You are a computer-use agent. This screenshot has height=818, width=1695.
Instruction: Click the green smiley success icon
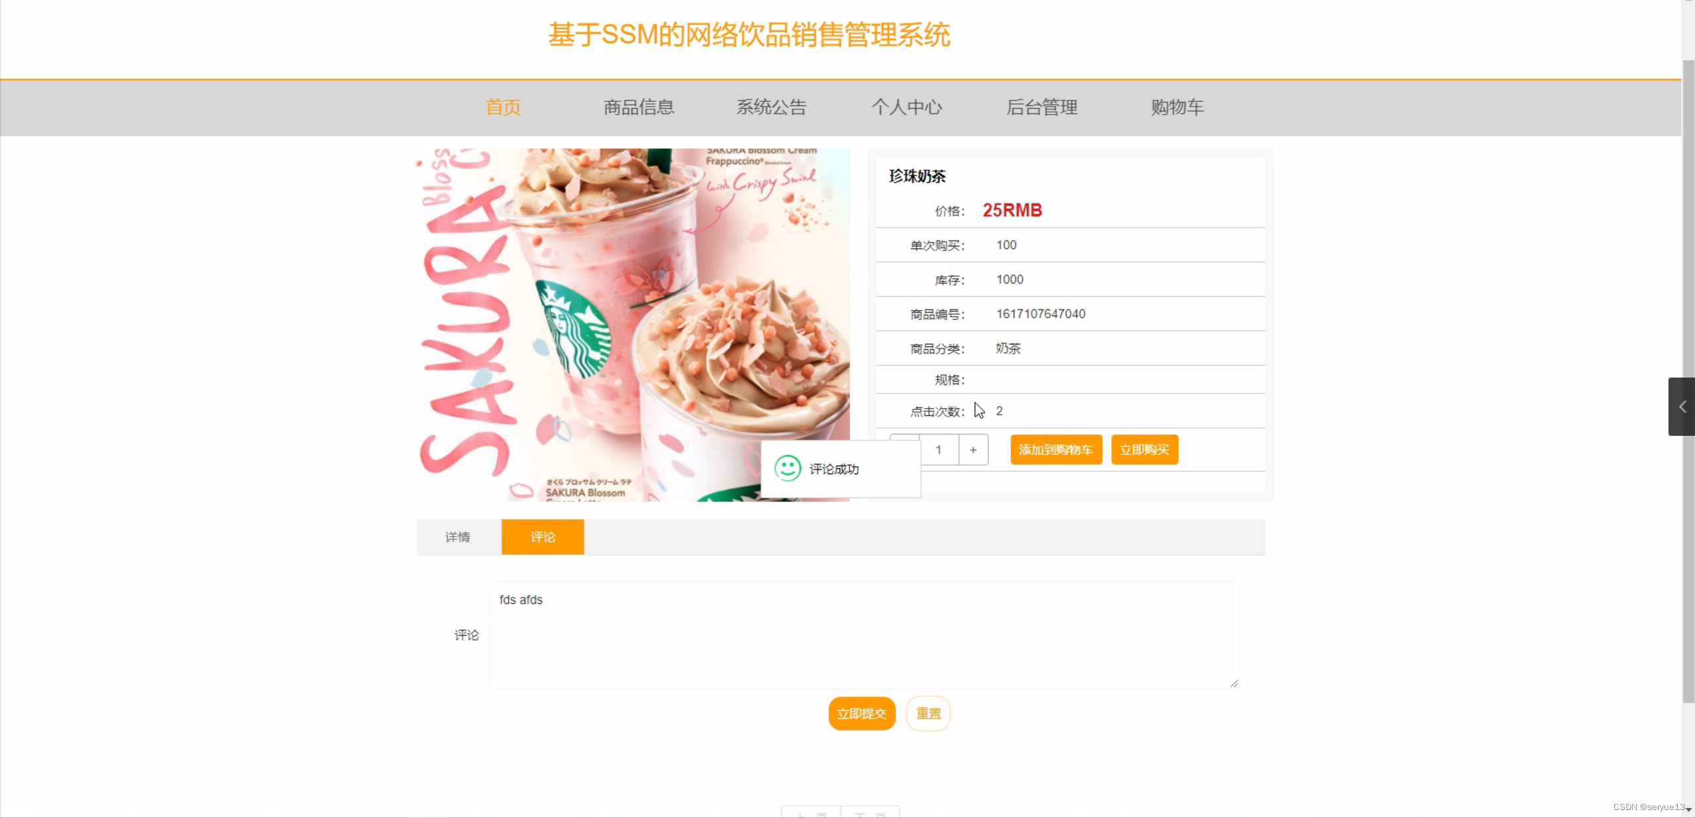pyautogui.click(x=787, y=468)
